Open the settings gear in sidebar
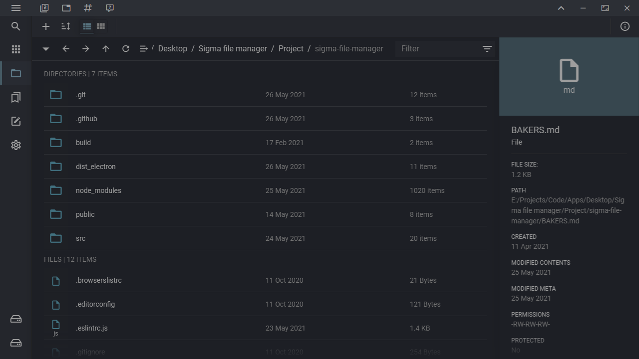 (16, 145)
